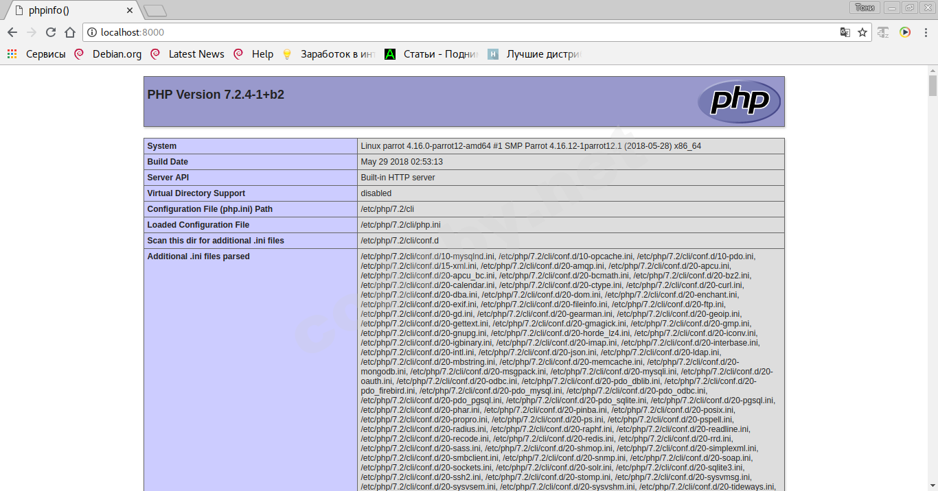Open the Help bookmark

click(x=253, y=54)
